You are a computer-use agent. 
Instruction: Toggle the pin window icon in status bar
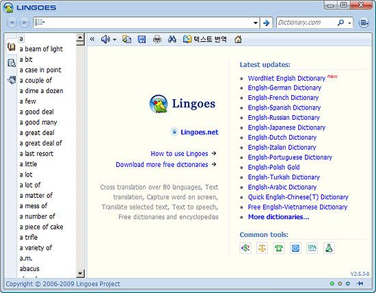tap(360, 283)
